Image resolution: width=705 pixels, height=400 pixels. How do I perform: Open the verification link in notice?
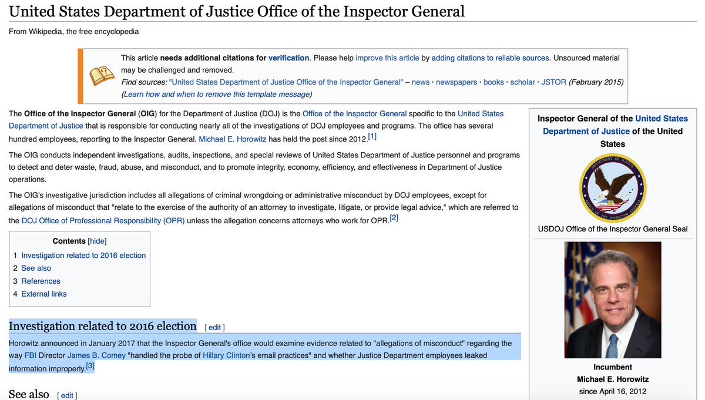tap(289, 58)
